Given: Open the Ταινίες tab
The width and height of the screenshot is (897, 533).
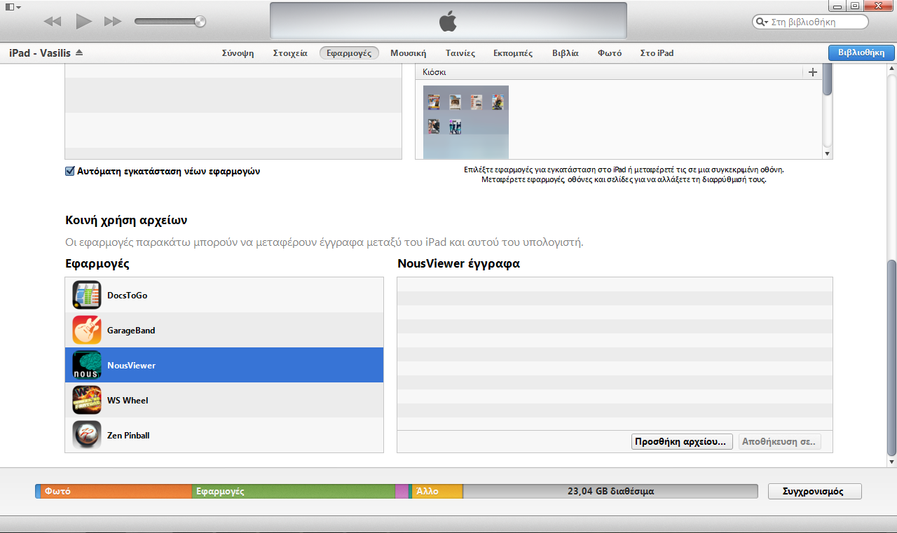Looking at the screenshot, I should click(460, 53).
